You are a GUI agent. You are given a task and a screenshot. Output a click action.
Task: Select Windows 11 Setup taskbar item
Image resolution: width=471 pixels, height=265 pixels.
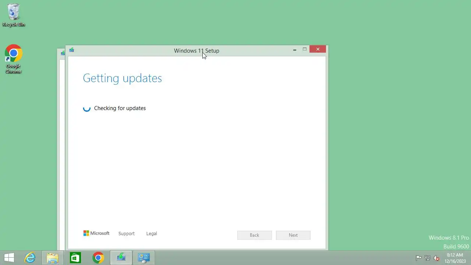121,258
